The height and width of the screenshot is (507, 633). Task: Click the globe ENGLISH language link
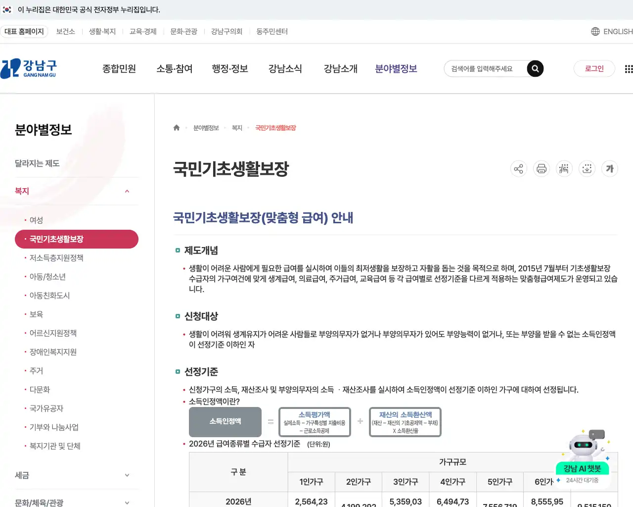[x=612, y=32]
